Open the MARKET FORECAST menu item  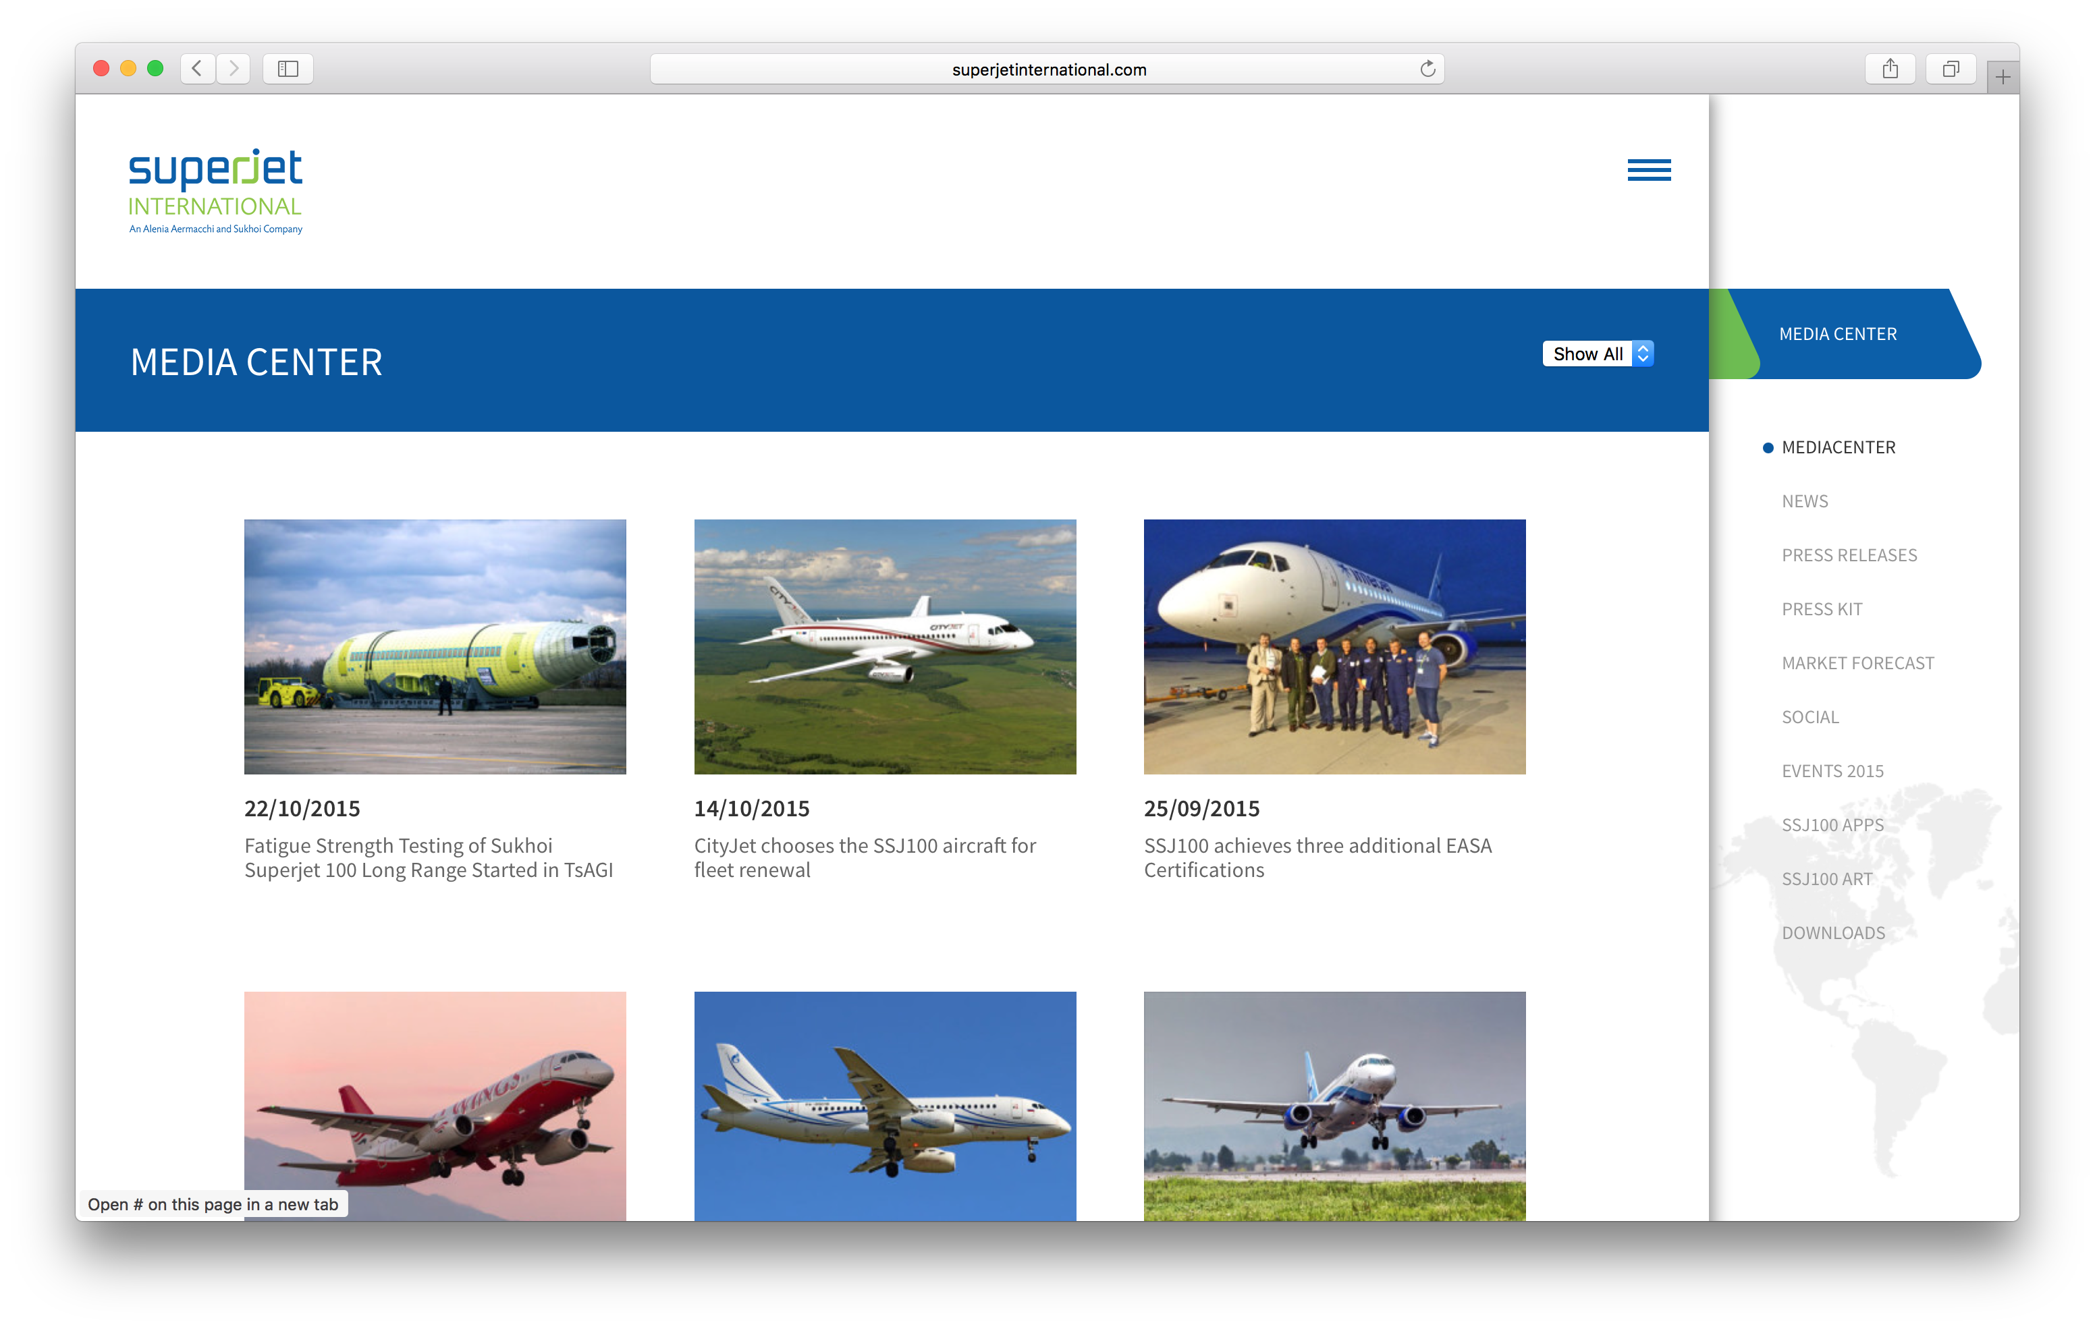tap(1857, 664)
